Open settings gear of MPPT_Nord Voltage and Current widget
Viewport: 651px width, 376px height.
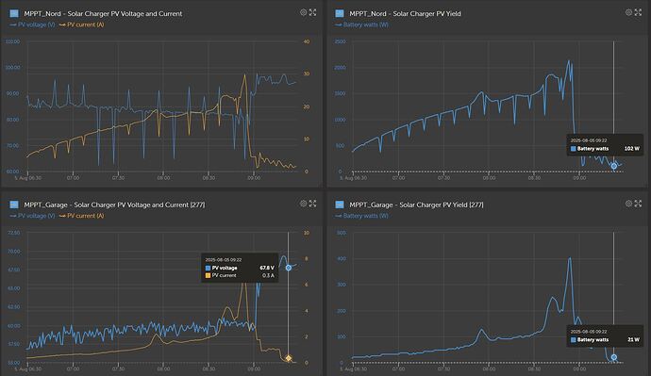click(x=304, y=12)
